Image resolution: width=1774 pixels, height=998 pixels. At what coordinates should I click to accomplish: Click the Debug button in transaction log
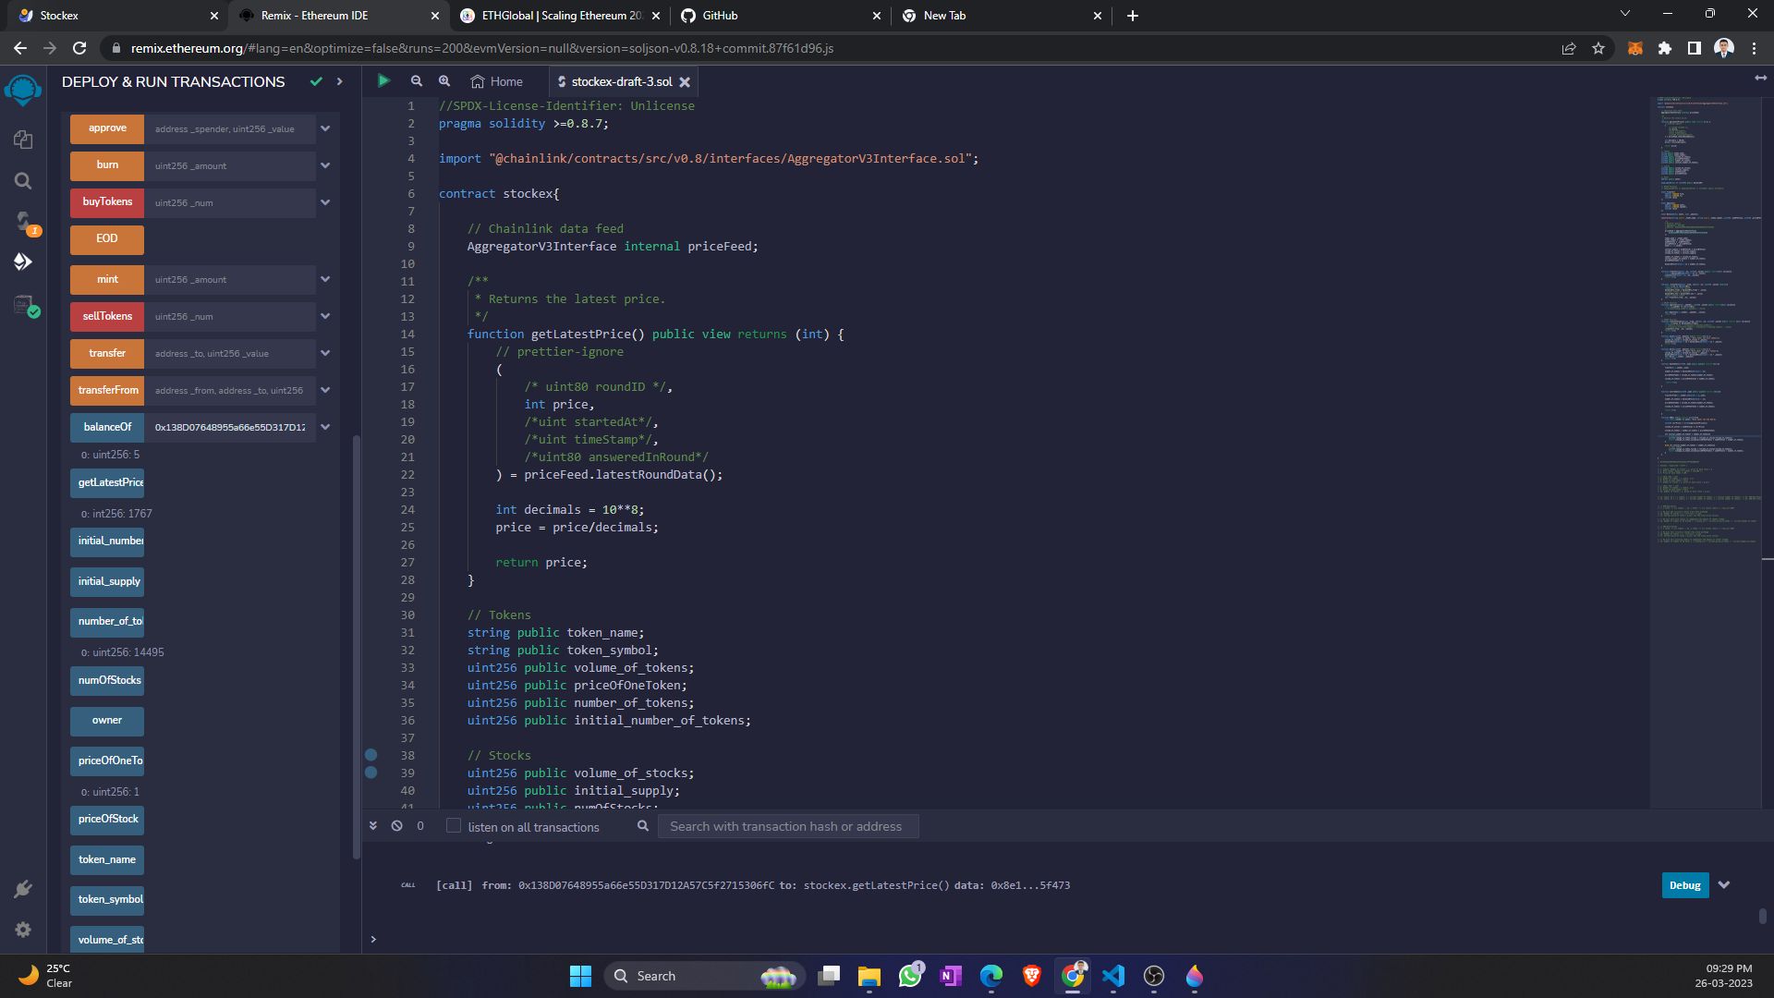click(x=1683, y=884)
